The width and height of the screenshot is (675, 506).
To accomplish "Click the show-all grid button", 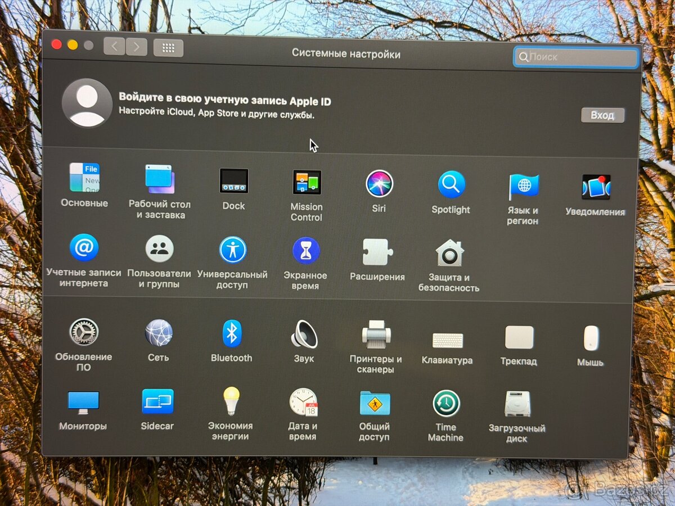I will (x=168, y=48).
